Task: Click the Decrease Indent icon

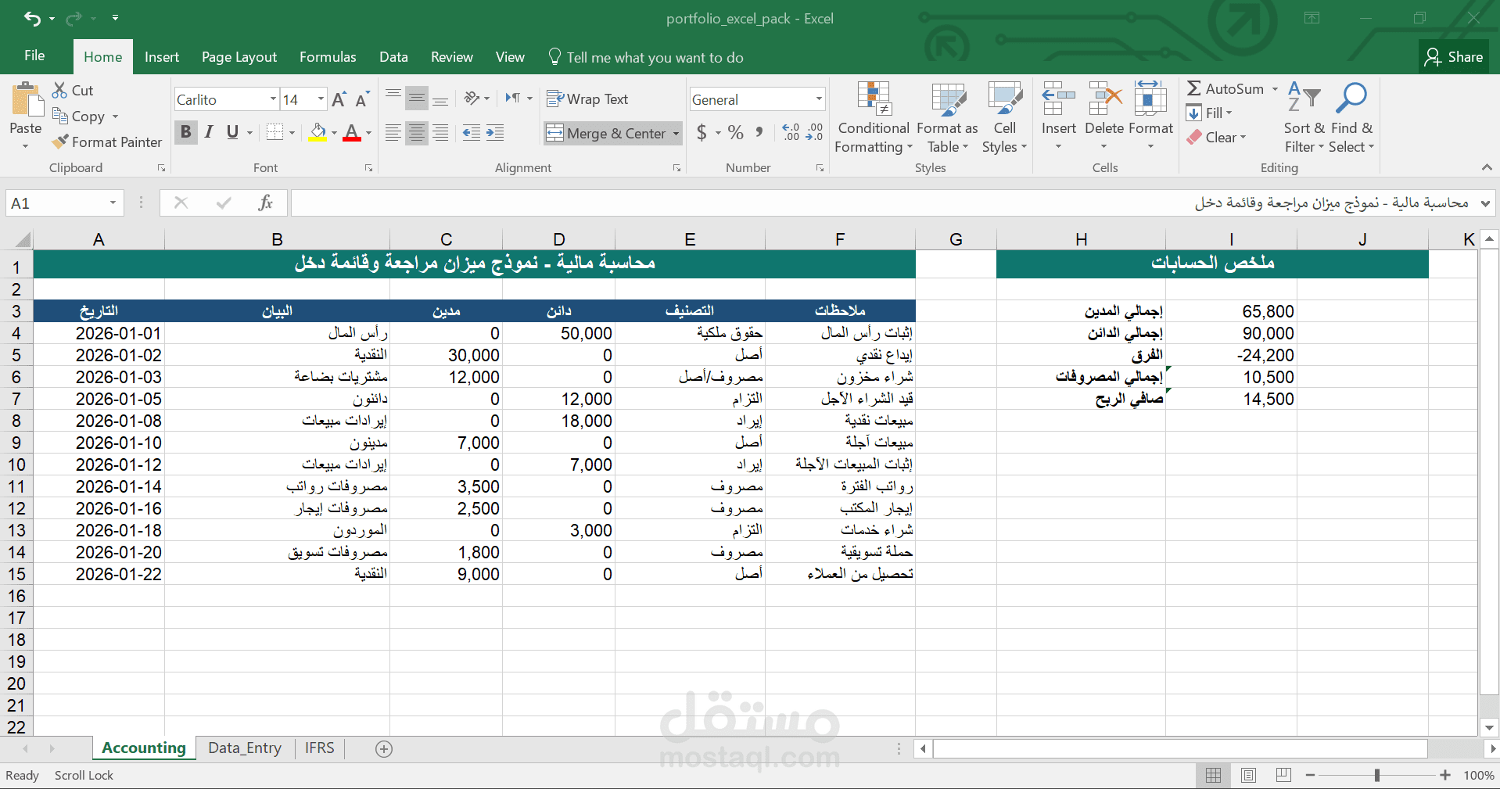Action: pyautogui.click(x=472, y=133)
